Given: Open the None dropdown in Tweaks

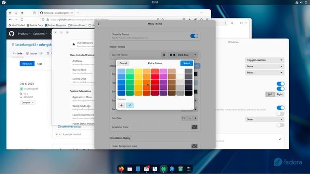Looking at the screenshot, I should [x=265, y=66].
